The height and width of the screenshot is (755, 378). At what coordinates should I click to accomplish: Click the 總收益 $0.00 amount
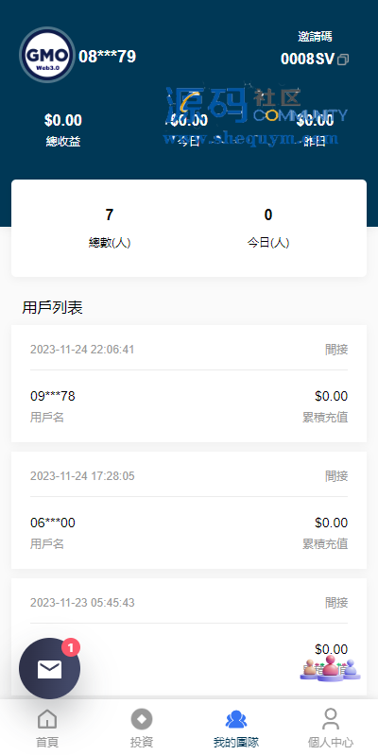click(63, 120)
